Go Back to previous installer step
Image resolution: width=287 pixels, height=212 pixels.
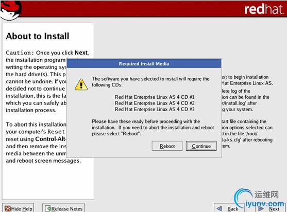point(229,208)
